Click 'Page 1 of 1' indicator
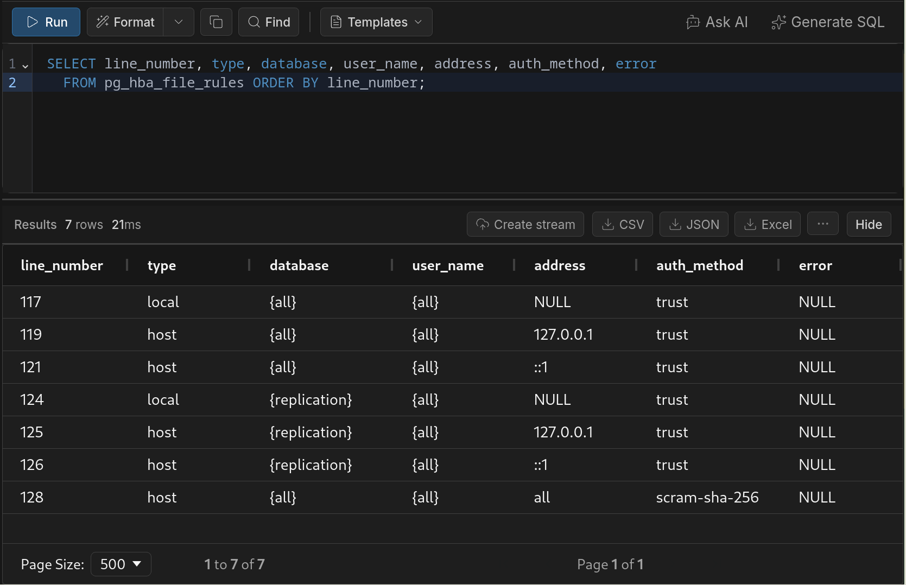The image size is (906, 585). (610, 564)
